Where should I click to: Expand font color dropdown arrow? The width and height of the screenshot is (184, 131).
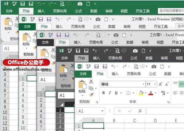tap(155, 93)
